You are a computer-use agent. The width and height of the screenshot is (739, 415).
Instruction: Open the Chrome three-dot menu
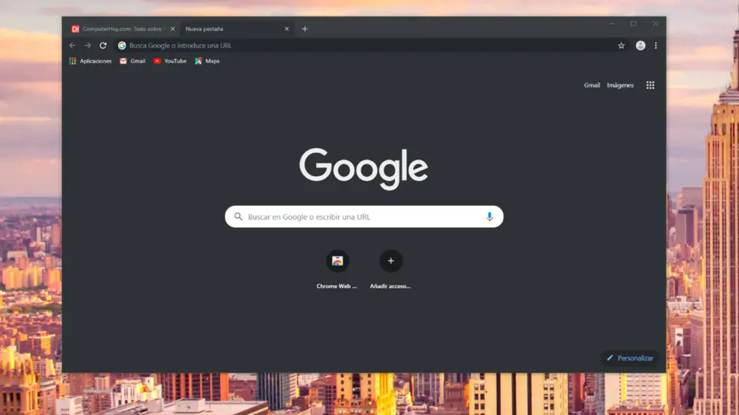coord(656,46)
